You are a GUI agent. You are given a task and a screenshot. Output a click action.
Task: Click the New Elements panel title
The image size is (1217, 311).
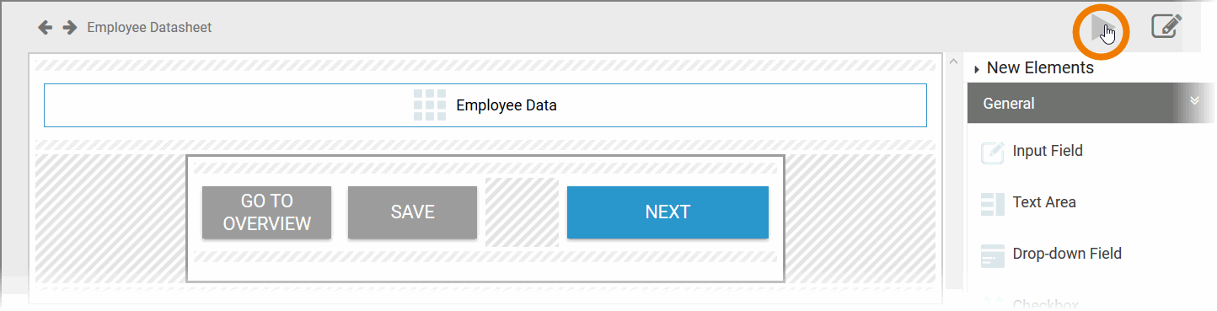click(1040, 68)
